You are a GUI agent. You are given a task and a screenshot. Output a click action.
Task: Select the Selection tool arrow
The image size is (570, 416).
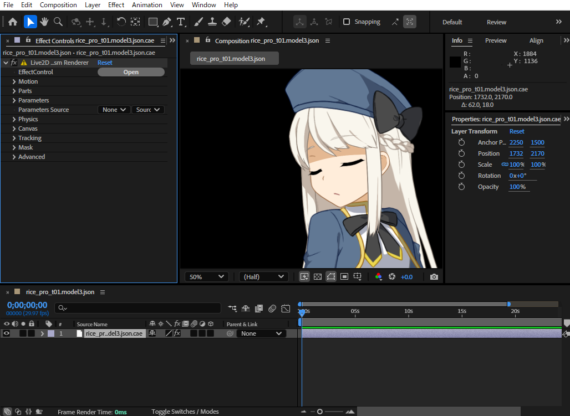pyautogui.click(x=30, y=22)
